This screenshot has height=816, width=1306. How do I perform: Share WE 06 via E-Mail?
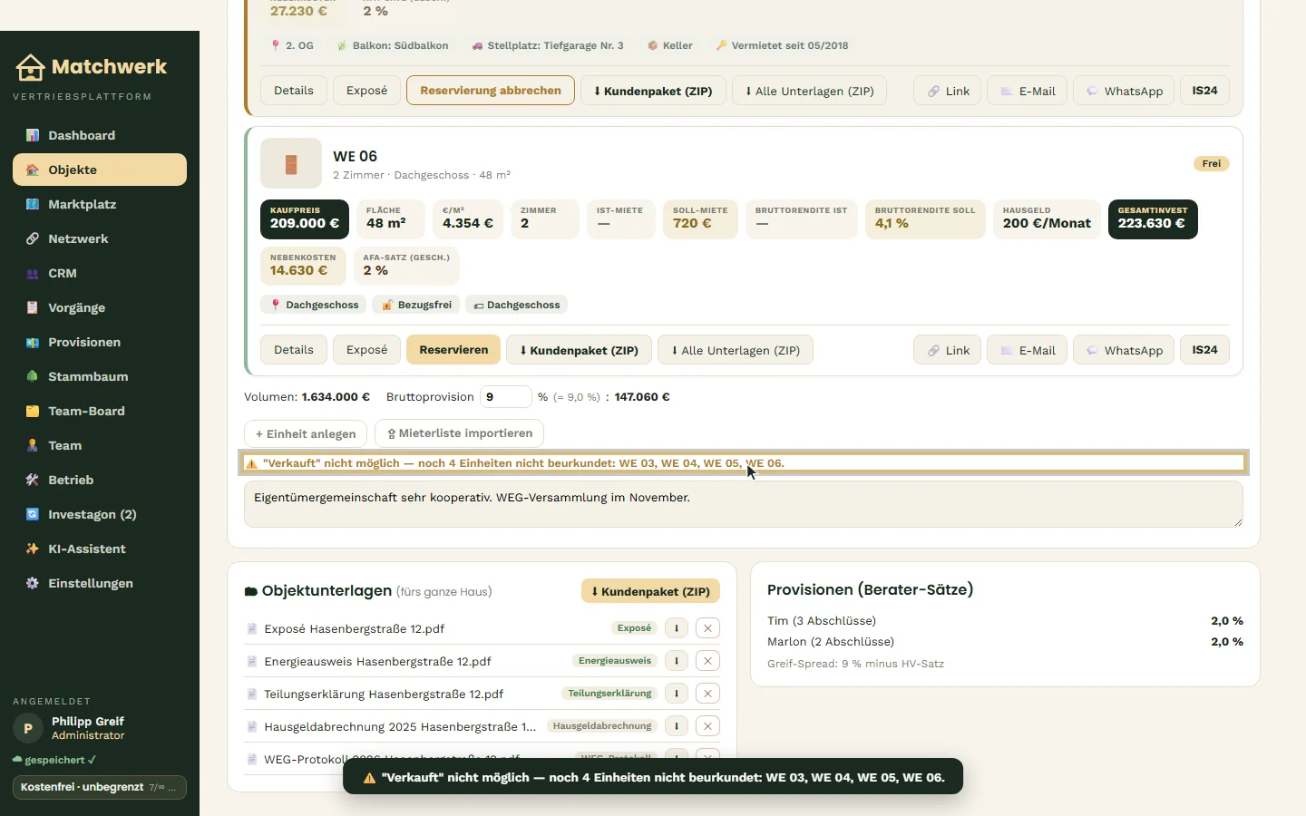pos(1027,350)
